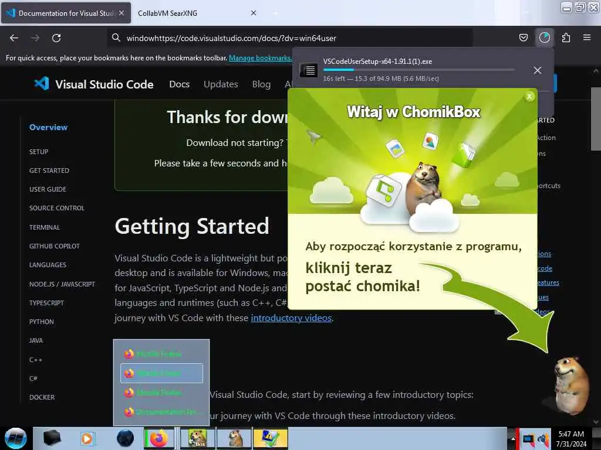This screenshot has width=601, height=450.
Task: Click the page vertical scrollbar thumb
Action: [x=596, y=118]
